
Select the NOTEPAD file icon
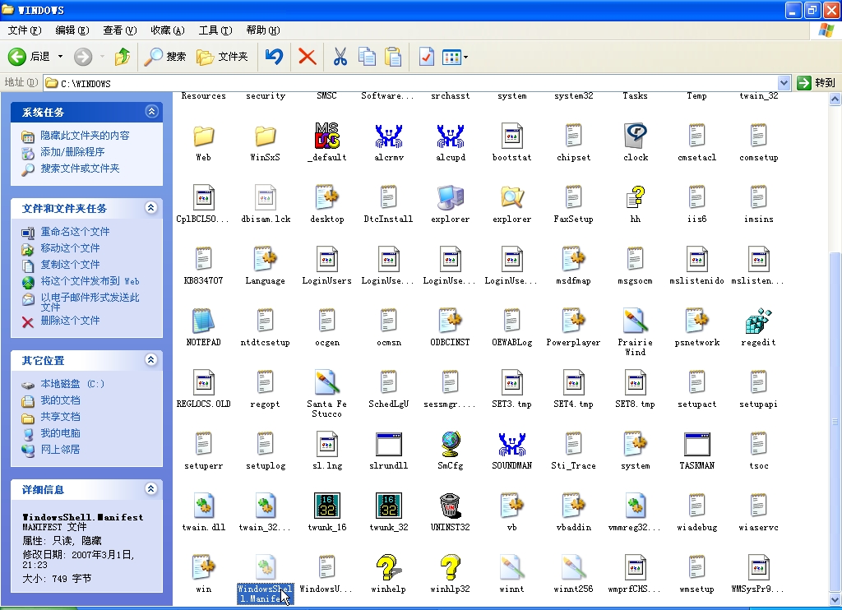203,321
